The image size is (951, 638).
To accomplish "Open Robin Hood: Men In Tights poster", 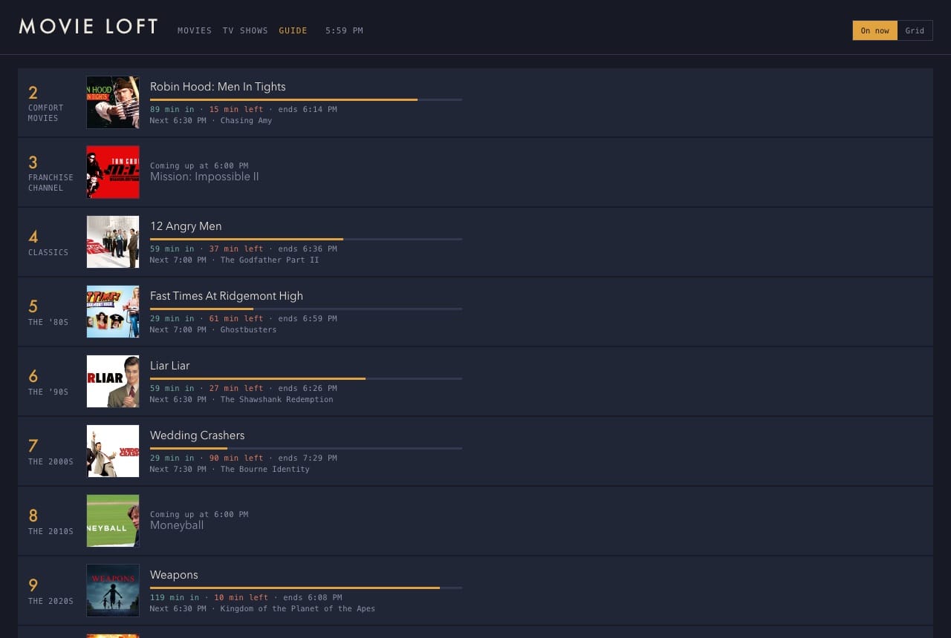I will [113, 102].
